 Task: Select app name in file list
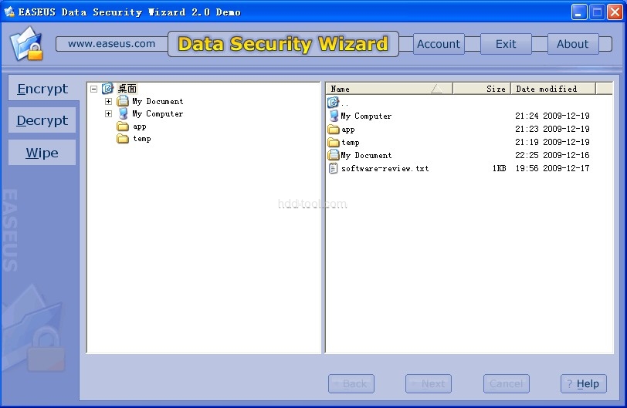click(x=348, y=130)
